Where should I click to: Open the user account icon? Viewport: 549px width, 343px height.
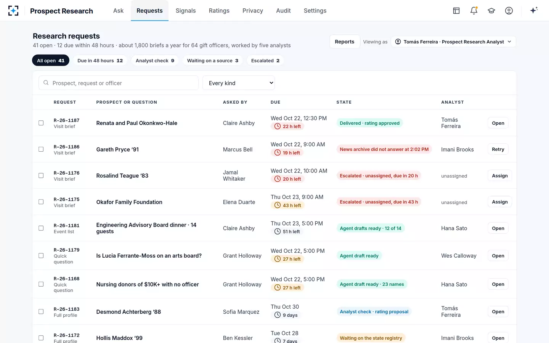click(x=509, y=11)
